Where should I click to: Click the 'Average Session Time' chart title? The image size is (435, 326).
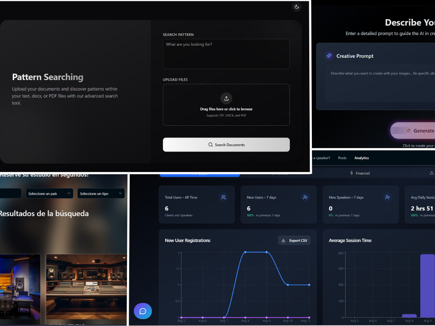[350, 240]
